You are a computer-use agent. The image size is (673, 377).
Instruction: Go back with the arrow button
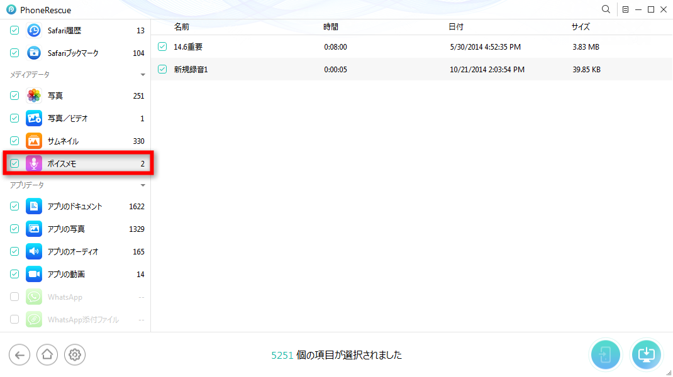coord(19,355)
